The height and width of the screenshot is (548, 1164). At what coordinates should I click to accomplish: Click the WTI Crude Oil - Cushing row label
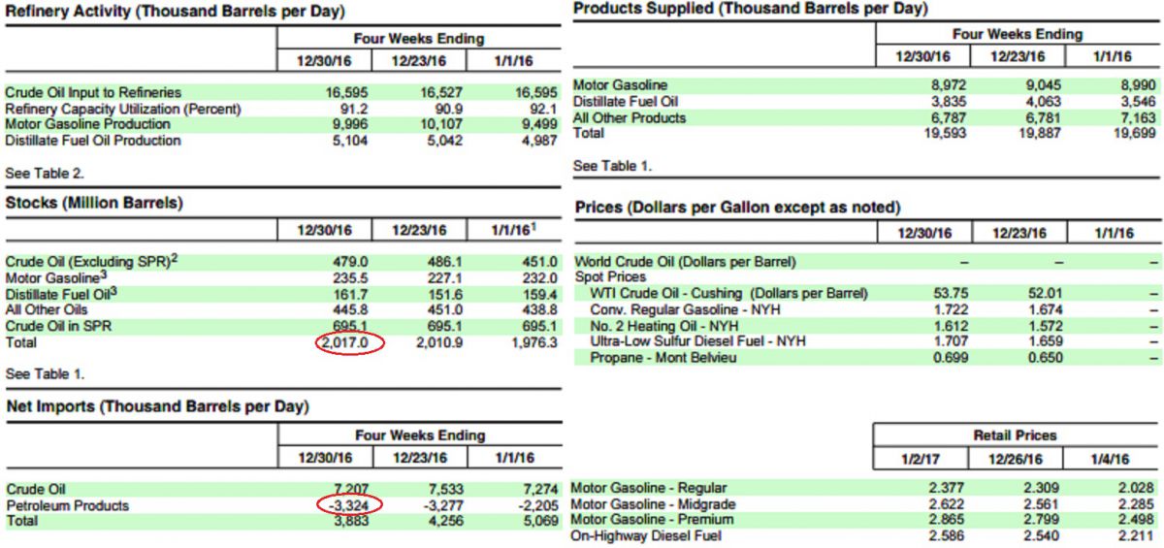(728, 293)
